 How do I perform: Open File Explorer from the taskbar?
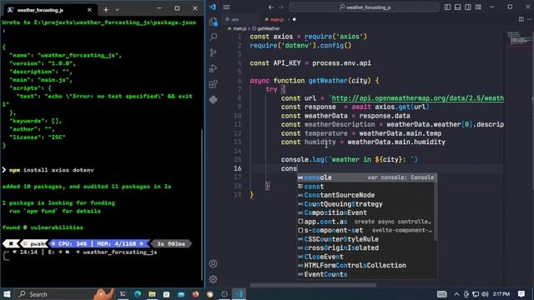tap(152, 294)
